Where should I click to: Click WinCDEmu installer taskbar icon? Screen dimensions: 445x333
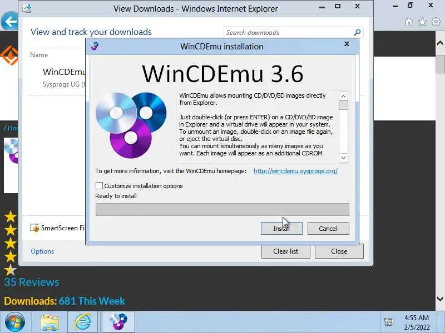pos(118,322)
